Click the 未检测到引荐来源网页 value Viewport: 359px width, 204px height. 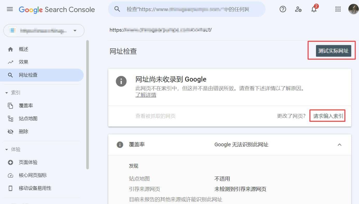pos(240,189)
